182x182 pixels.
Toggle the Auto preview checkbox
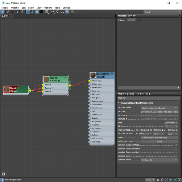(119, 20)
